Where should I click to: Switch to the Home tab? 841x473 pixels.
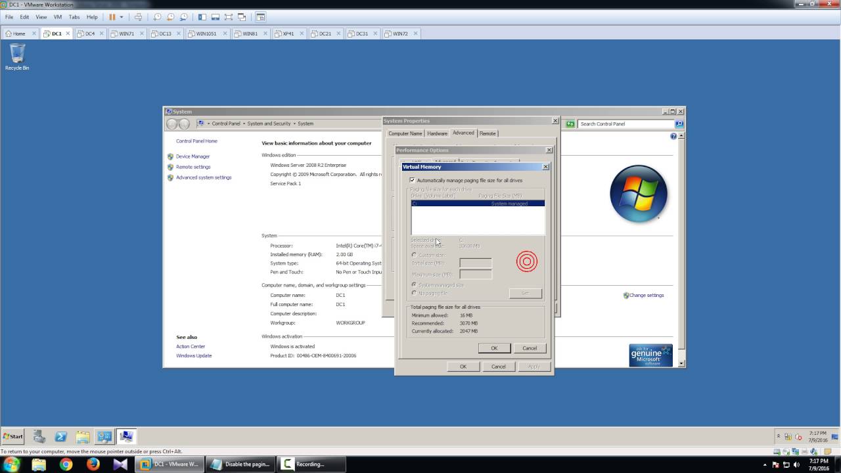point(20,34)
